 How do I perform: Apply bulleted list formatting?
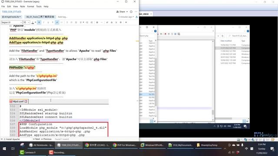click(x=67, y=23)
